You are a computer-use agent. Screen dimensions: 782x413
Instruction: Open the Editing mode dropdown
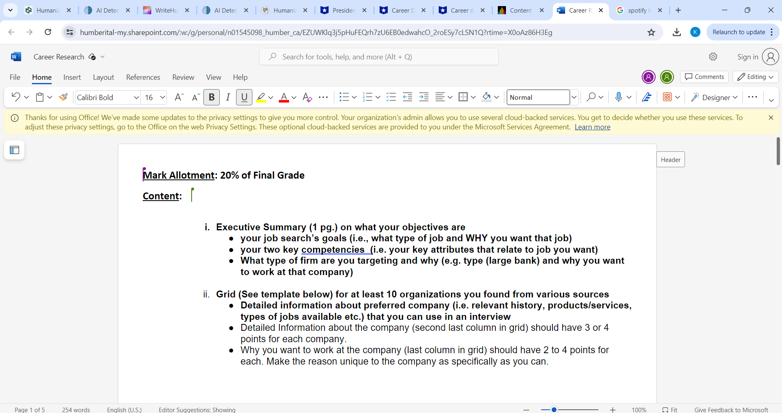[x=755, y=77]
